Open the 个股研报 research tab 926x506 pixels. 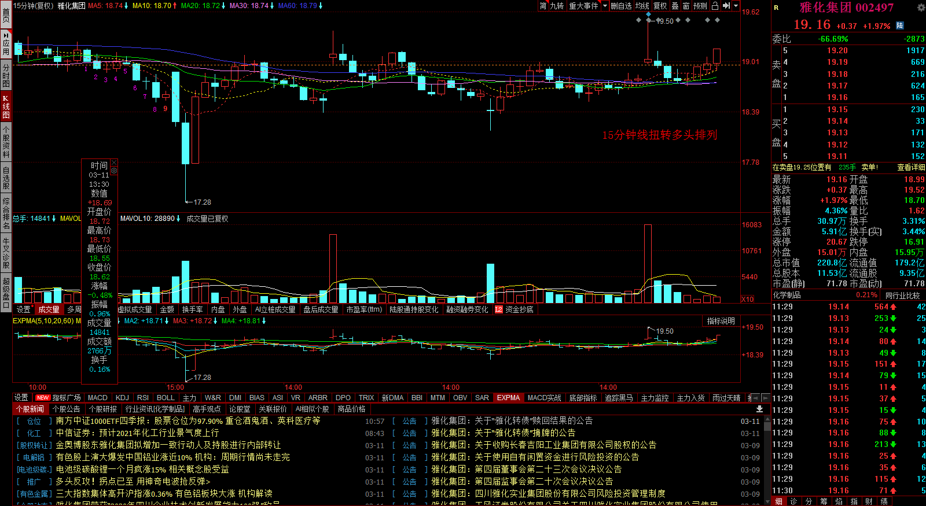103,409
